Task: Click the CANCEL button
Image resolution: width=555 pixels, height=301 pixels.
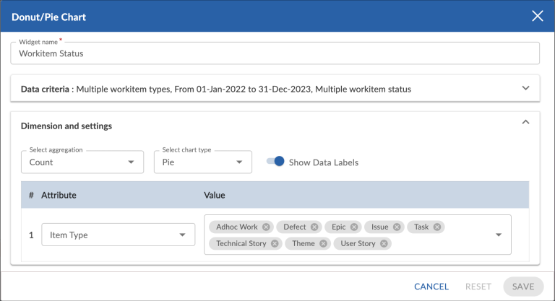Action: click(x=431, y=287)
